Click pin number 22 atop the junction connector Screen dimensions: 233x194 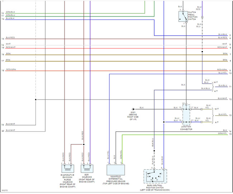[184, 103]
